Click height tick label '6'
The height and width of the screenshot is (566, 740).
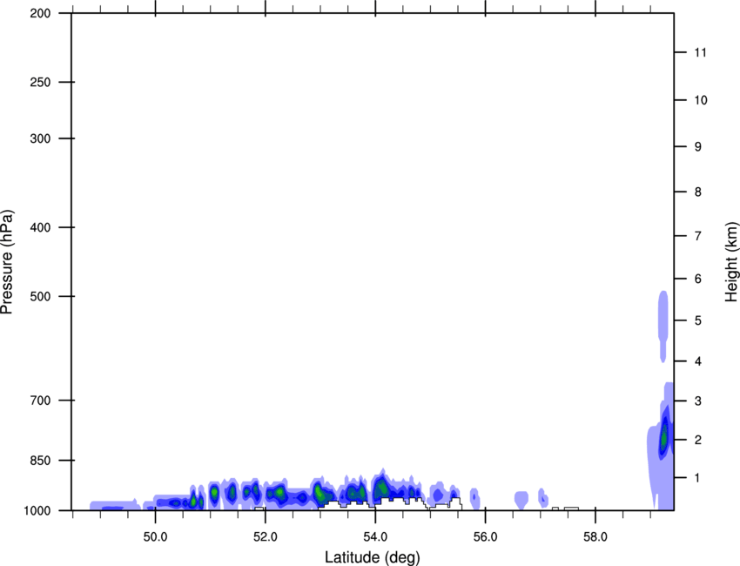[x=698, y=279]
